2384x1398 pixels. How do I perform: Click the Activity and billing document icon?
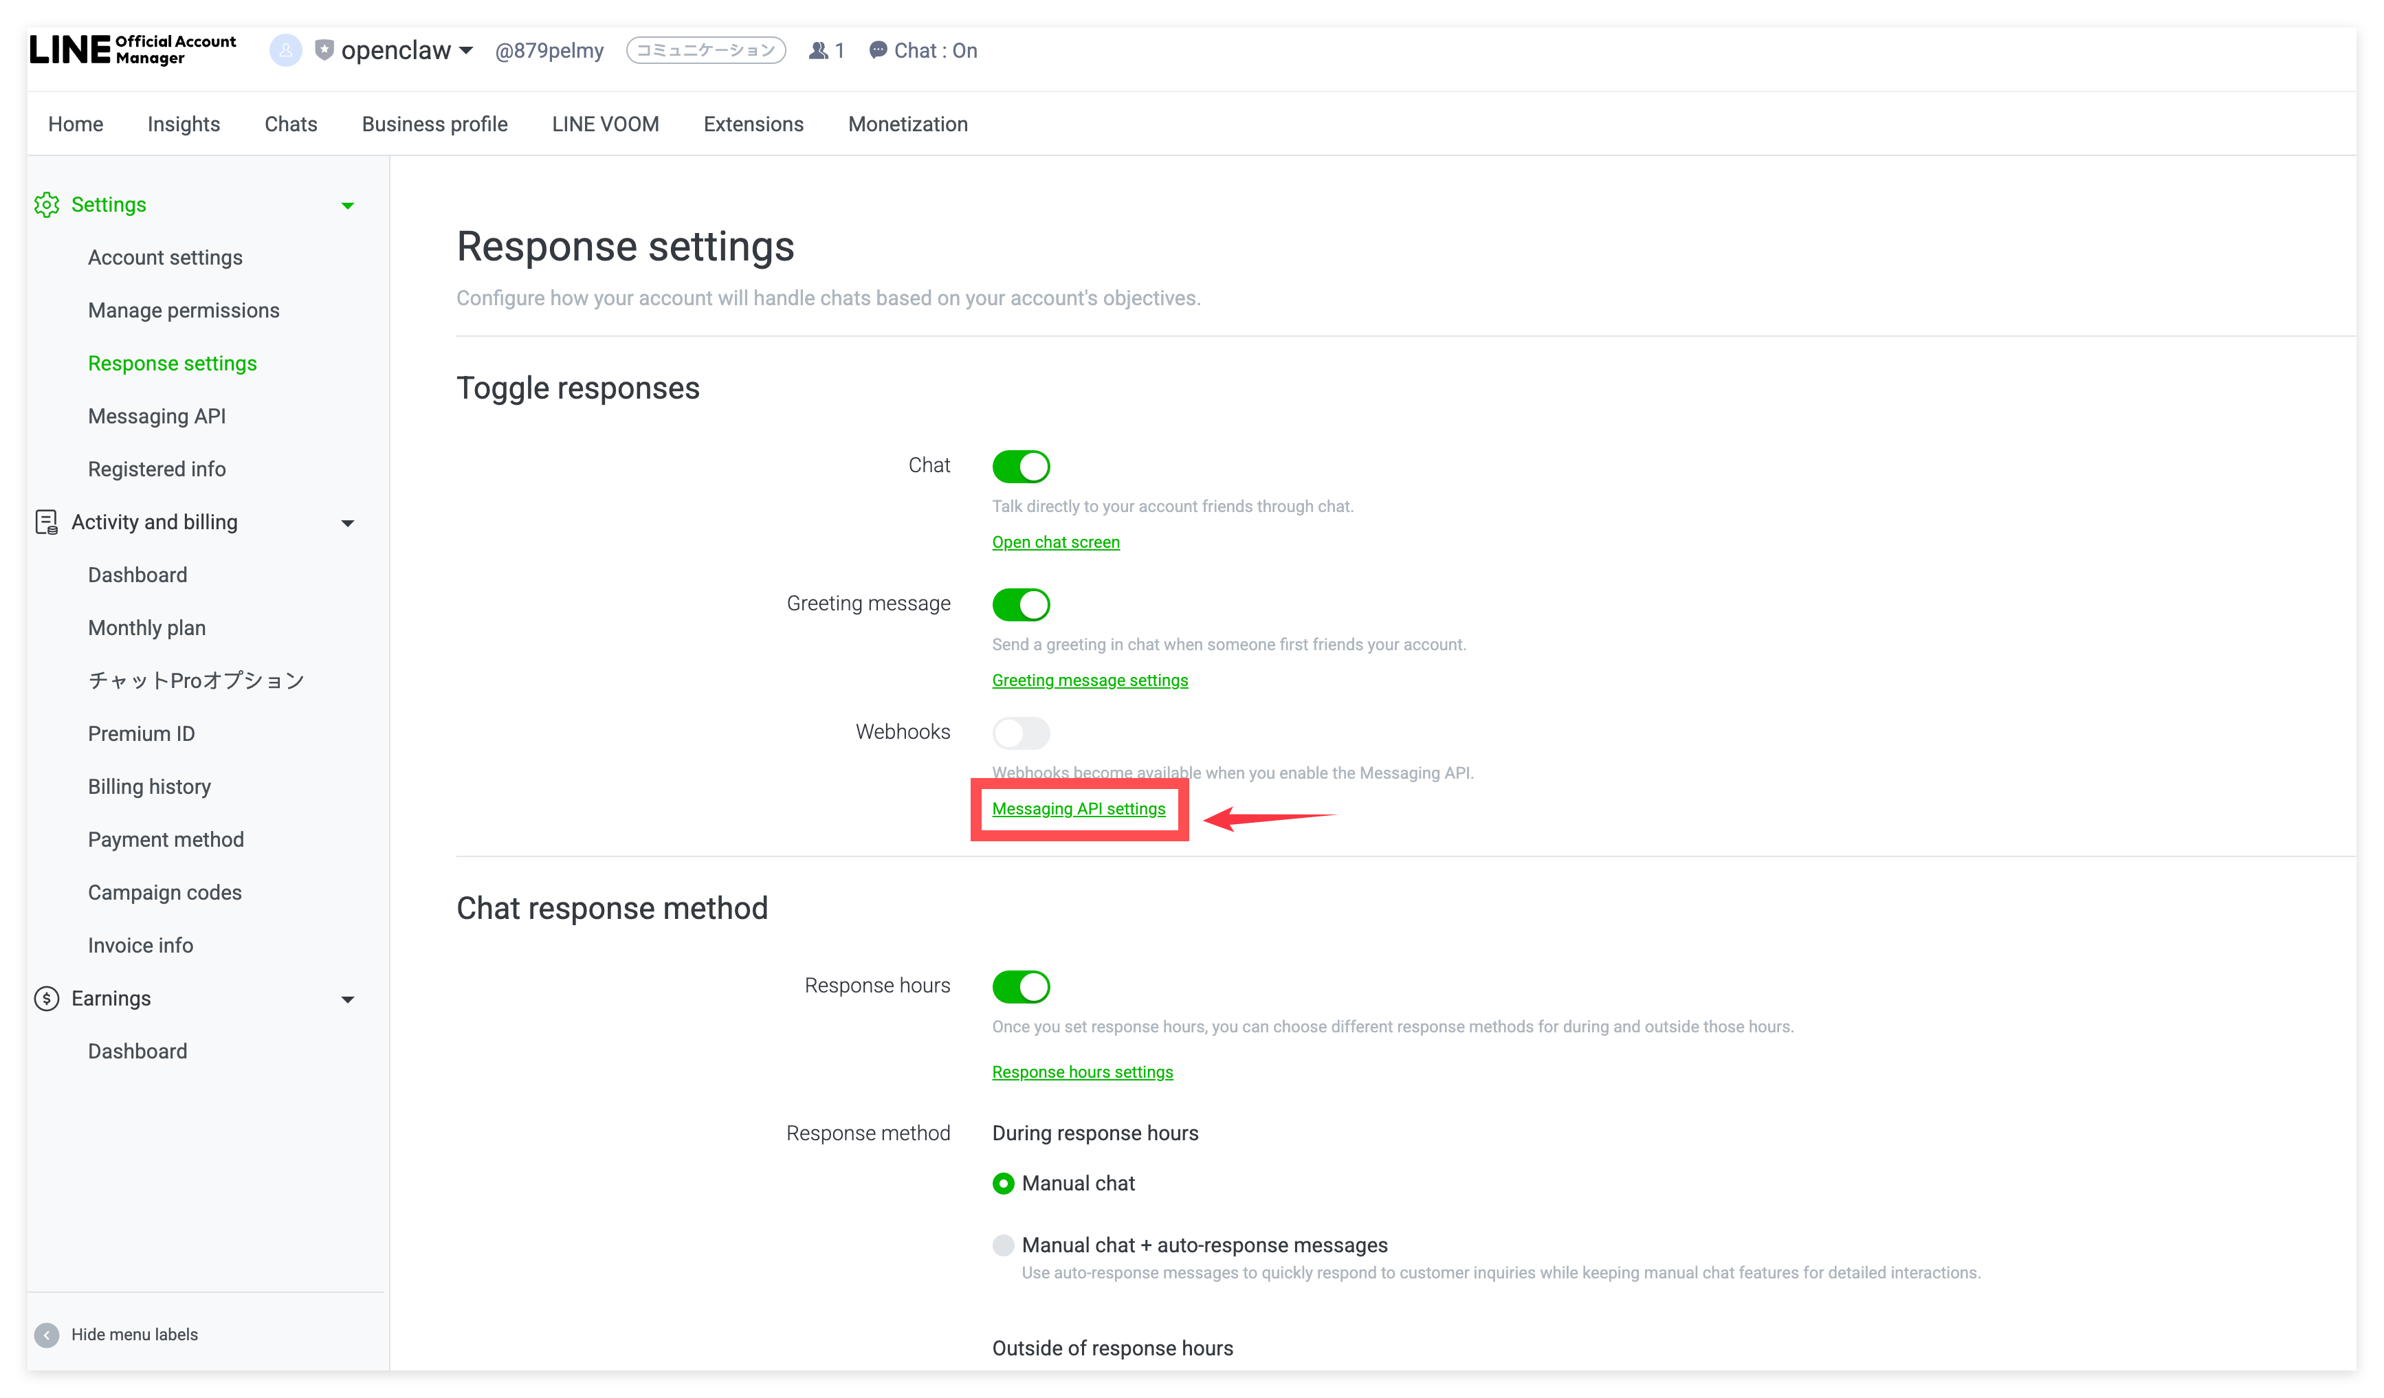click(46, 522)
